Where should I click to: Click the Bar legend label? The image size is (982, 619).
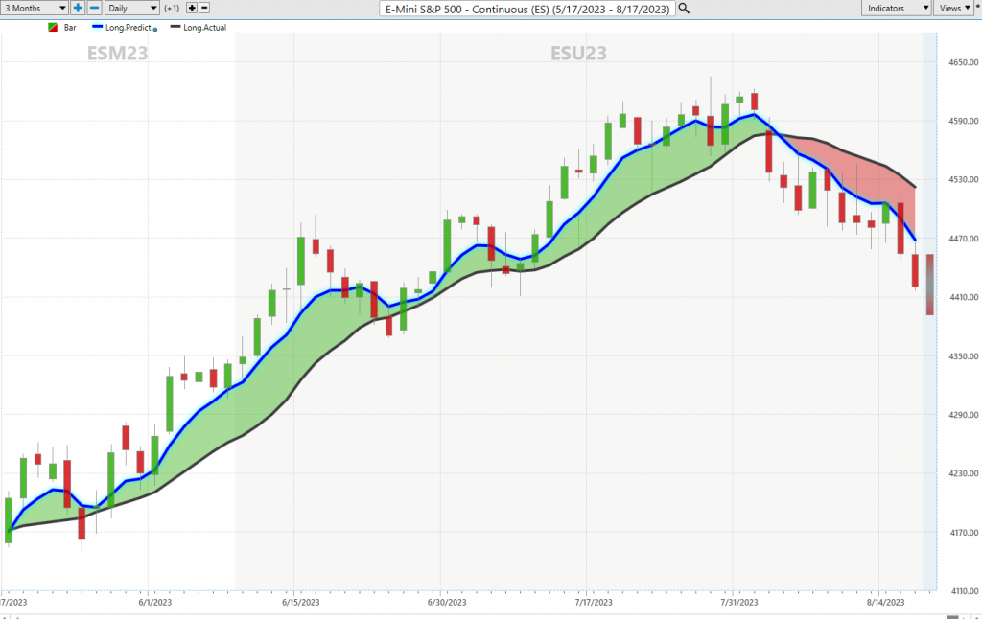(69, 28)
